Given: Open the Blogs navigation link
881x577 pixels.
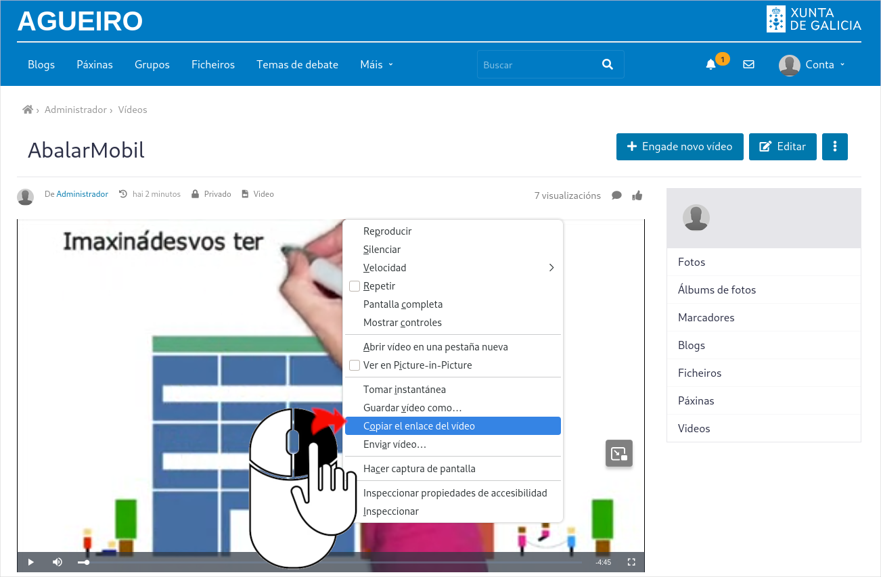Looking at the screenshot, I should pyautogui.click(x=41, y=65).
